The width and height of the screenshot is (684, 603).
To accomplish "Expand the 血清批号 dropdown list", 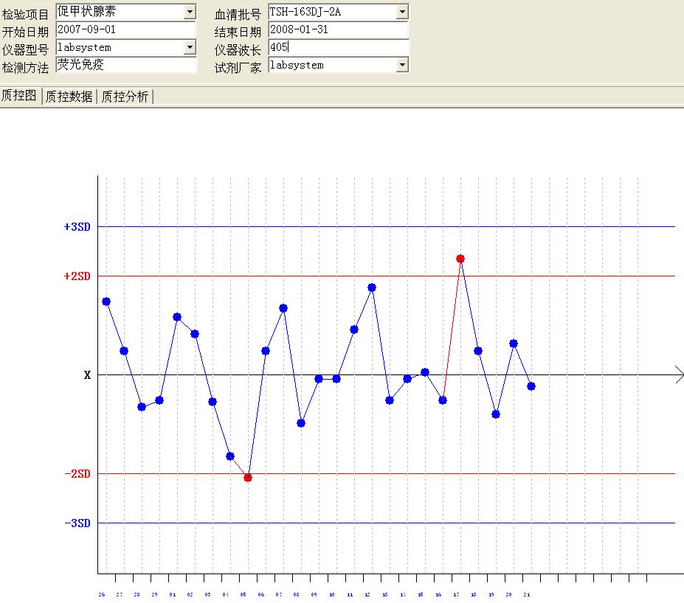I will [x=401, y=12].
